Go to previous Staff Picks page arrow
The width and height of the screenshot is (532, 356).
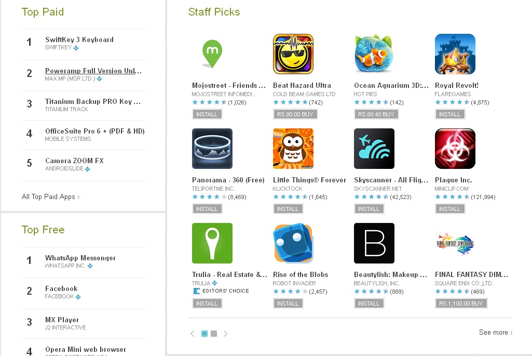[x=193, y=334]
